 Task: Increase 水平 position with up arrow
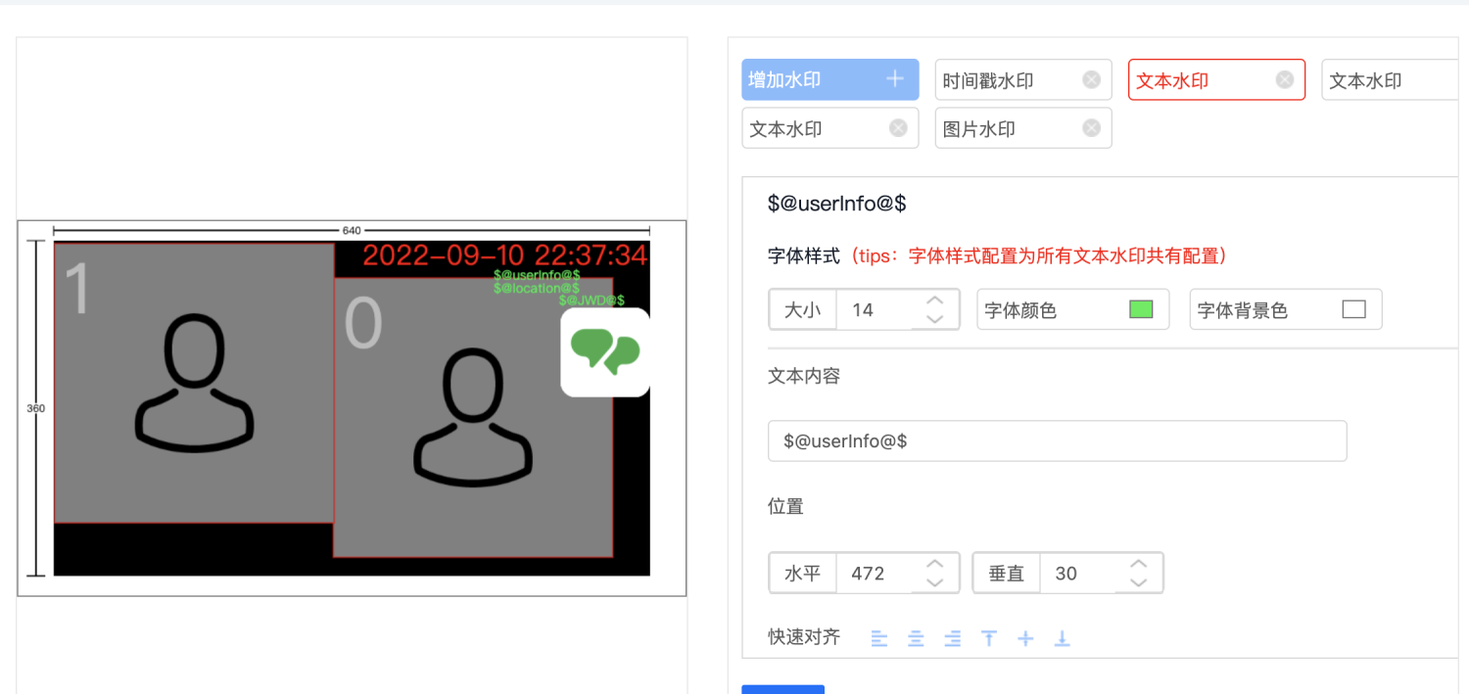click(935, 564)
